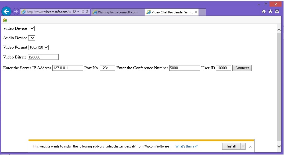Open a new blank tab
This screenshot has height=155, width=284.
pos(202,12)
